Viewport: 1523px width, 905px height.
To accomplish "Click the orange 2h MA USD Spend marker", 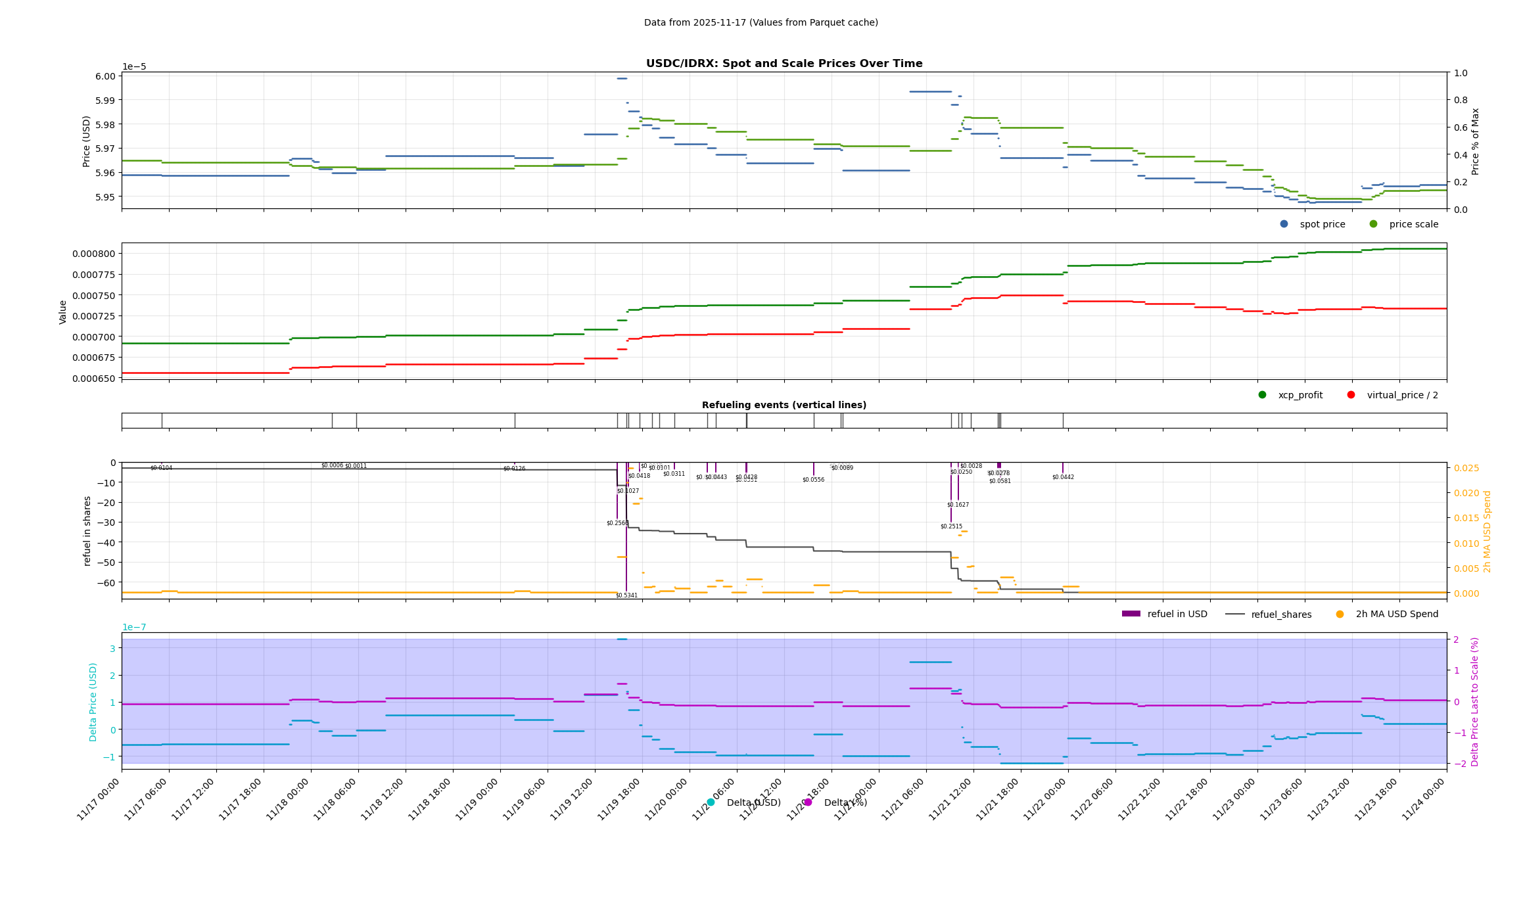I will (1340, 614).
